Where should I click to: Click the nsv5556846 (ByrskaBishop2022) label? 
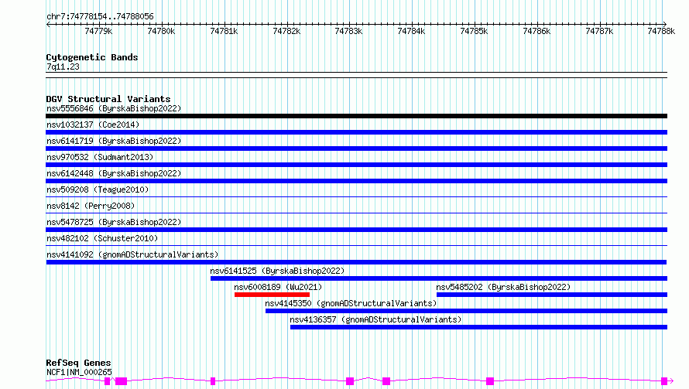pyautogui.click(x=114, y=108)
